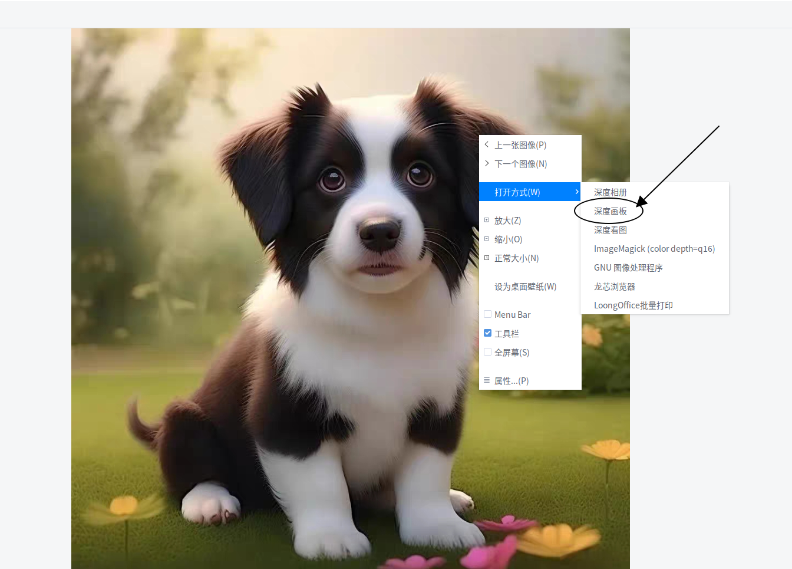Enable the 全屏幕(S) checkbox
This screenshot has width=792, height=569.
(487, 351)
